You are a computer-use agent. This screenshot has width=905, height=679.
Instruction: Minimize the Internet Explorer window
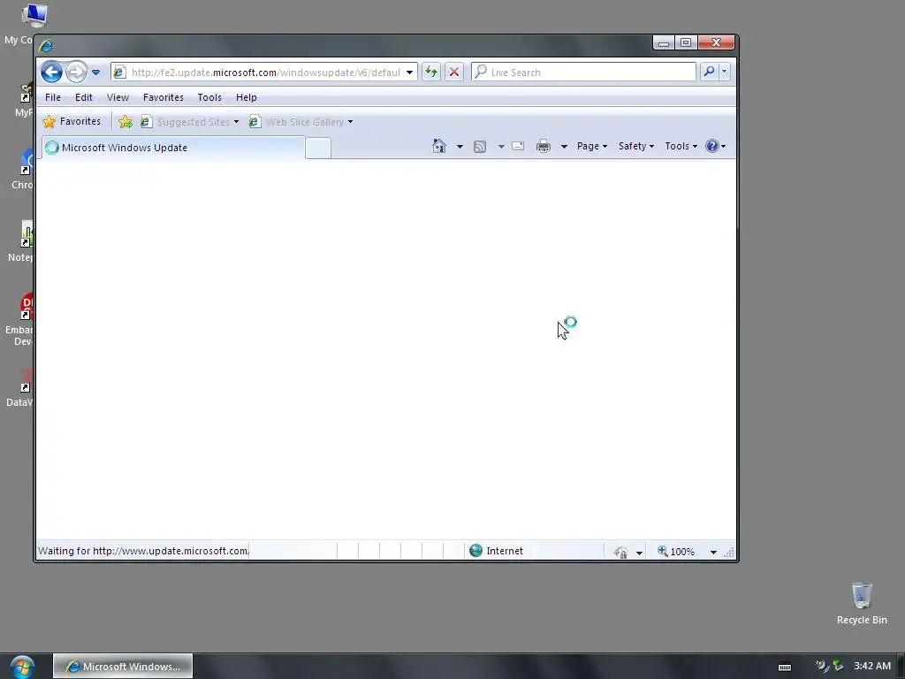tap(664, 42)
